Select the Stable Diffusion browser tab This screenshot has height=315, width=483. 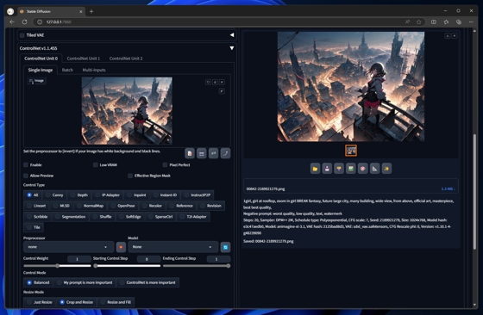[51, 11]
